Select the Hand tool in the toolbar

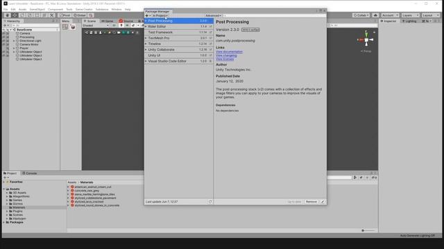coord(8,15)
